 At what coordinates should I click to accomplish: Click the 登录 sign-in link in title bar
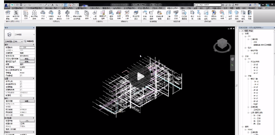(237, 5)
